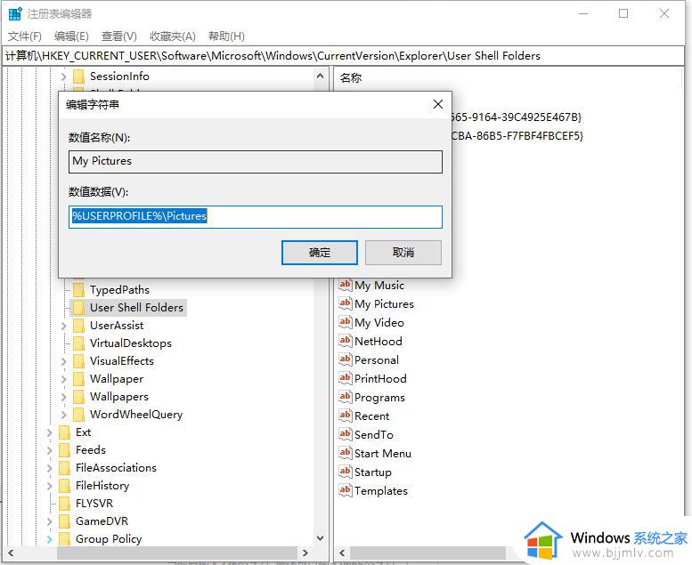This screenshot has height=565, width=692.
Task: Expand the FileAssociations key
Action: point(50,468)
